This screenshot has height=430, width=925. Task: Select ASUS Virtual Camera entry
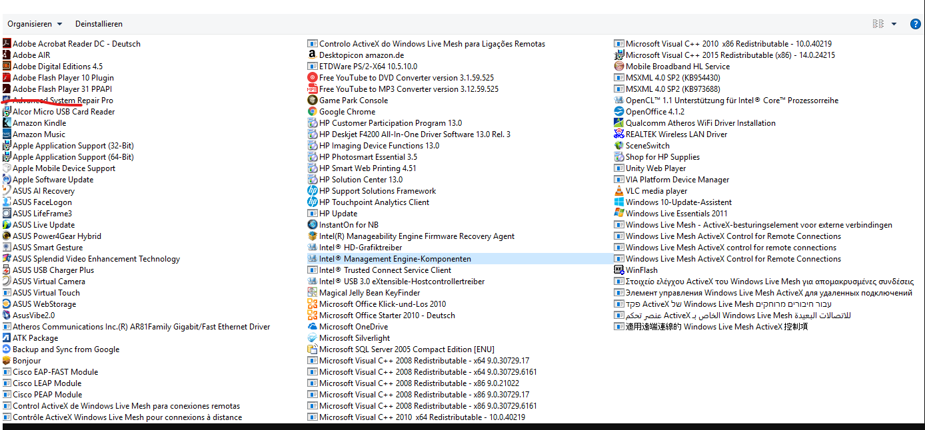point(44,282)
